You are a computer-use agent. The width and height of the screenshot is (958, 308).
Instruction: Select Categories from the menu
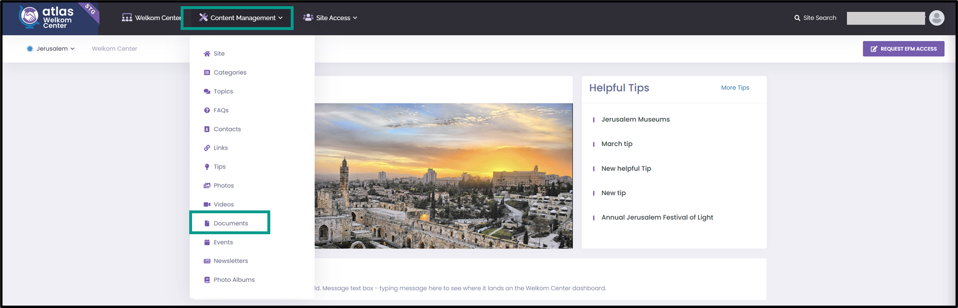pos(230,72)
